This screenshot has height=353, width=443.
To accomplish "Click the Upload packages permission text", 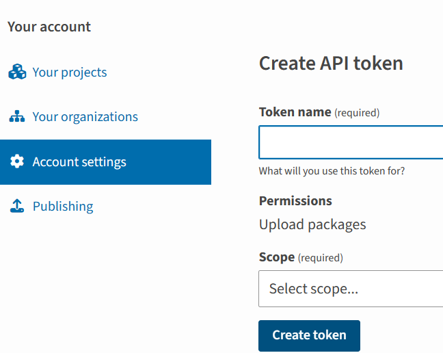I will [312, 225].
